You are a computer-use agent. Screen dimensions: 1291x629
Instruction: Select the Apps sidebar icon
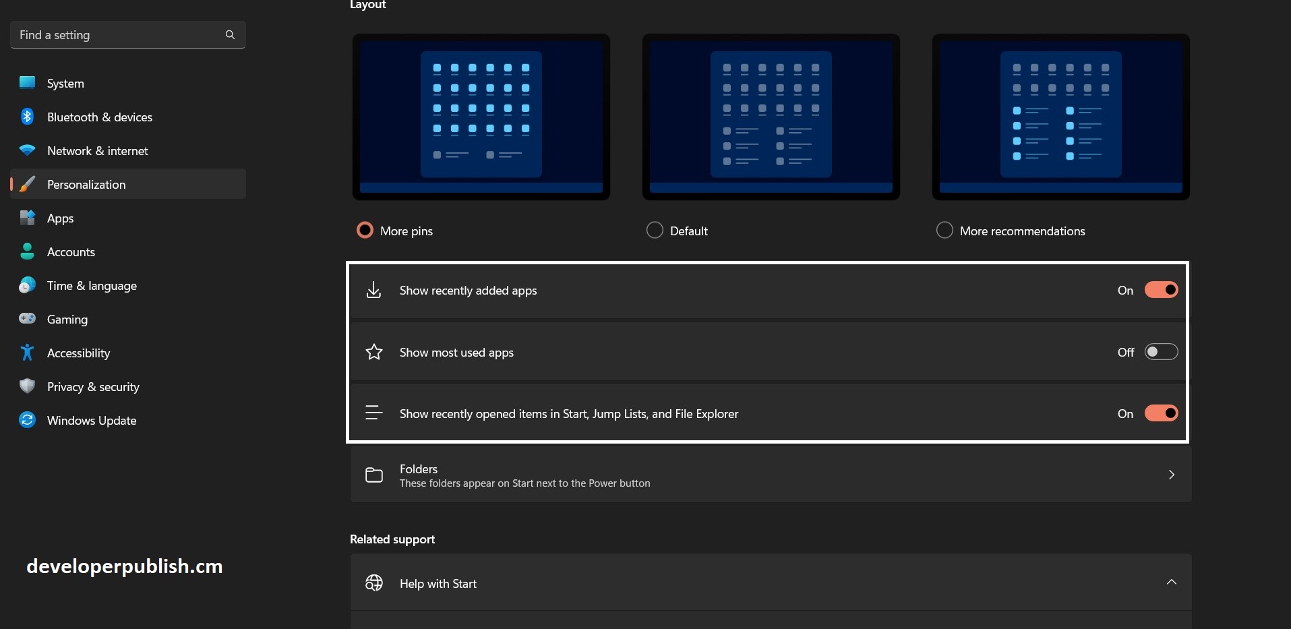pos(26,217)
